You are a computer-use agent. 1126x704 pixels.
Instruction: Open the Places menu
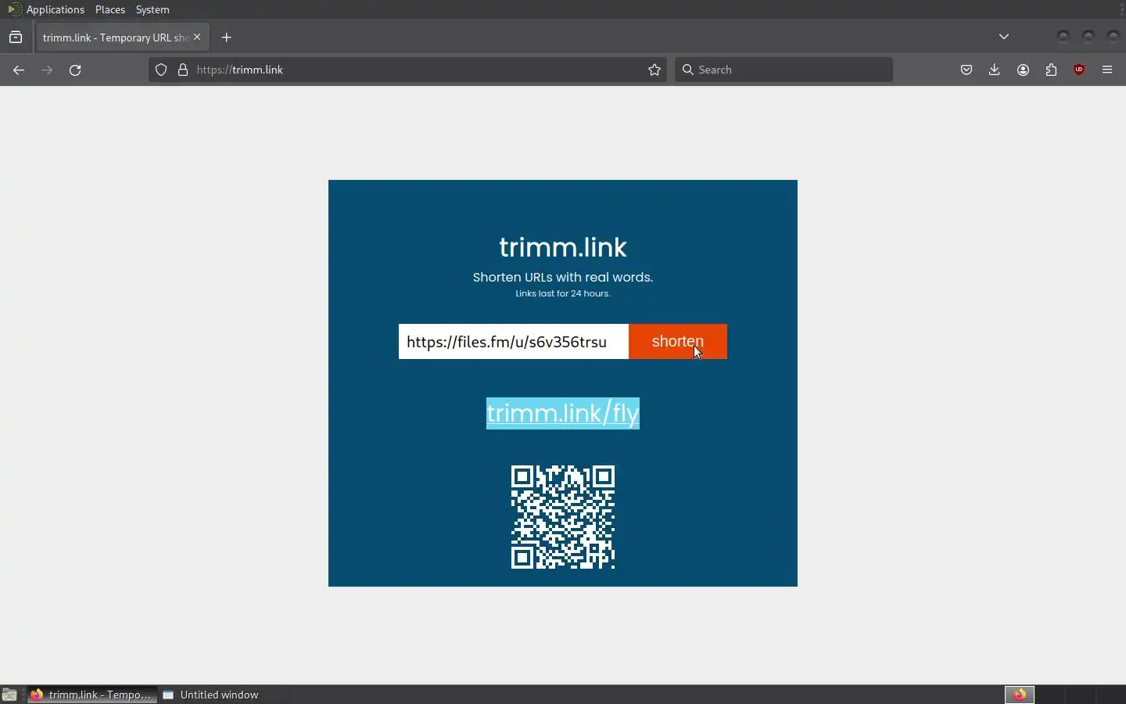pos(110,9)
